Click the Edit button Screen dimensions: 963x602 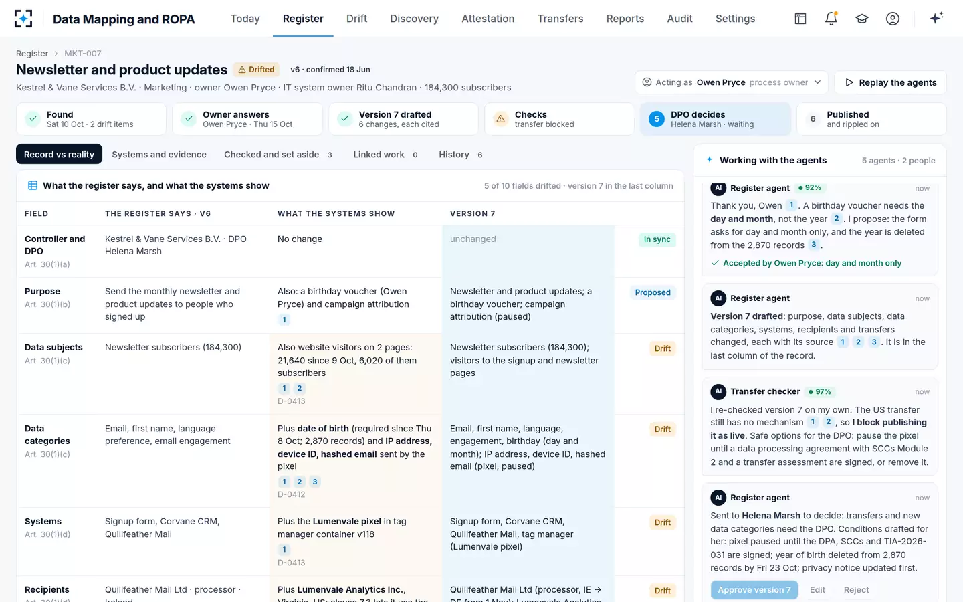[817, 590]
